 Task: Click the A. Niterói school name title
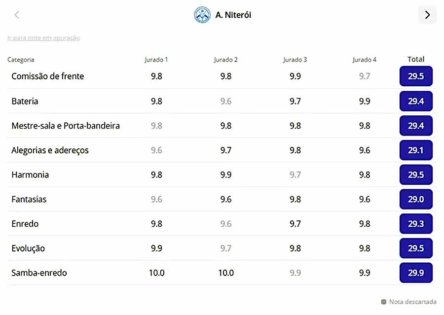[233, 15]
